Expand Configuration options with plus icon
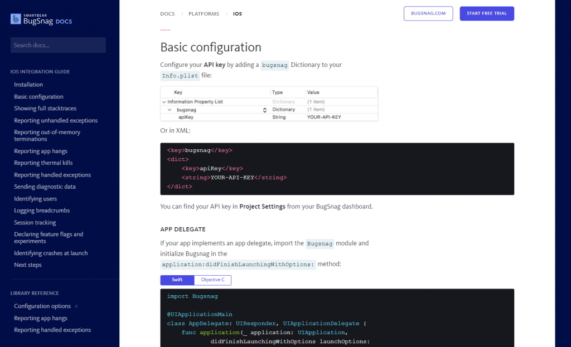 (x=76, y=306)
